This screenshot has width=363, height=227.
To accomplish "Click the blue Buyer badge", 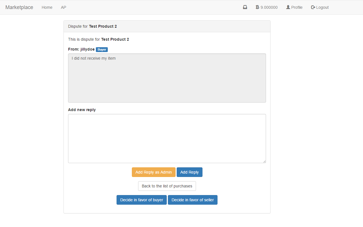I will [102, 49].
